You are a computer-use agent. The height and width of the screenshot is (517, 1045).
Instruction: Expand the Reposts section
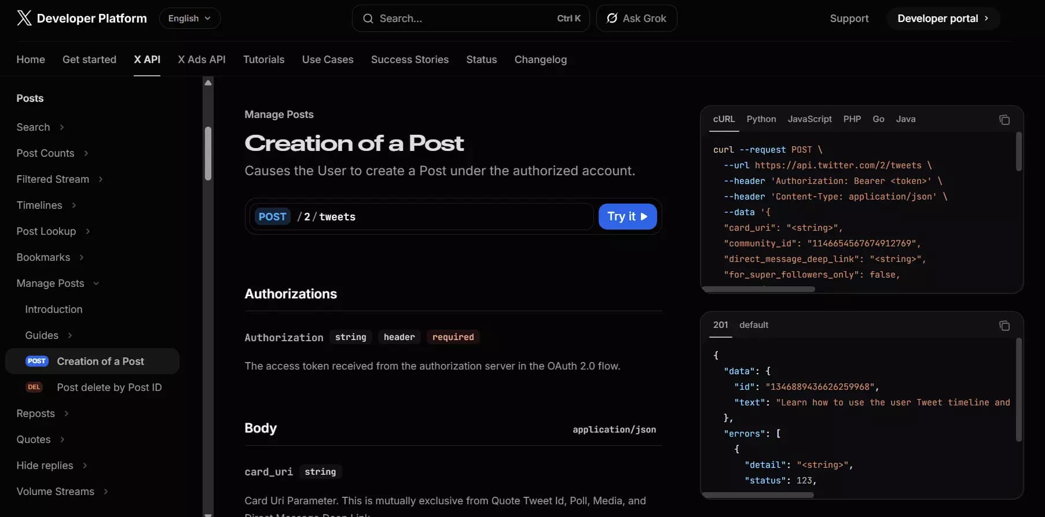pos(67,413)
